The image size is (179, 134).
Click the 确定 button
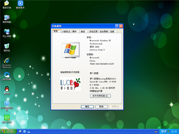[x=87, y=107]
